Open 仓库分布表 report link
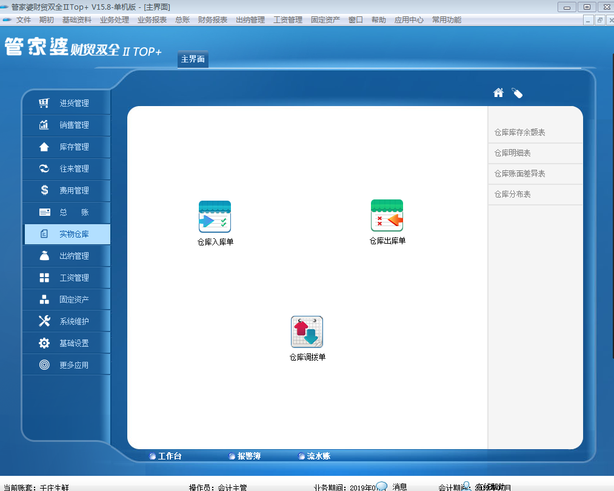614x491 pixels. [x=512, y=194]
